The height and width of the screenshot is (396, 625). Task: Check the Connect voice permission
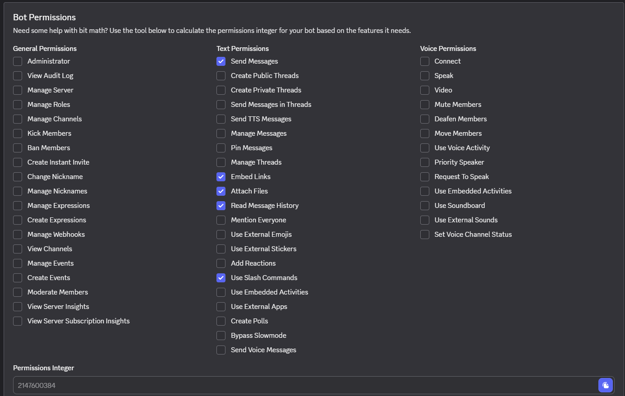pos(425,61)
